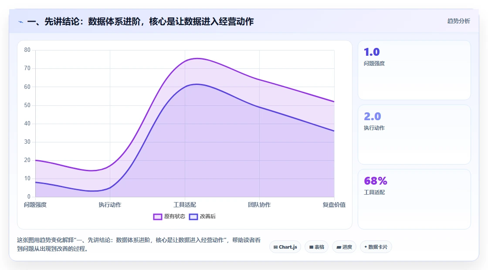The image size is (488, 270).
Task: Click the 80 y-axis value
Action: 27,50
